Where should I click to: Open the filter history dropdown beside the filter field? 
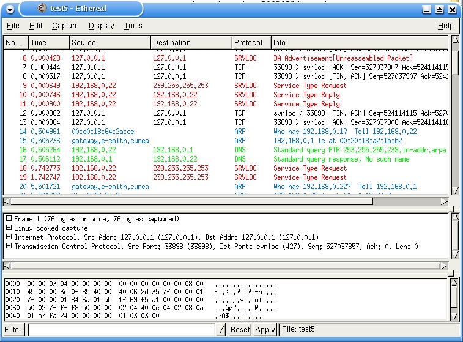221,330
